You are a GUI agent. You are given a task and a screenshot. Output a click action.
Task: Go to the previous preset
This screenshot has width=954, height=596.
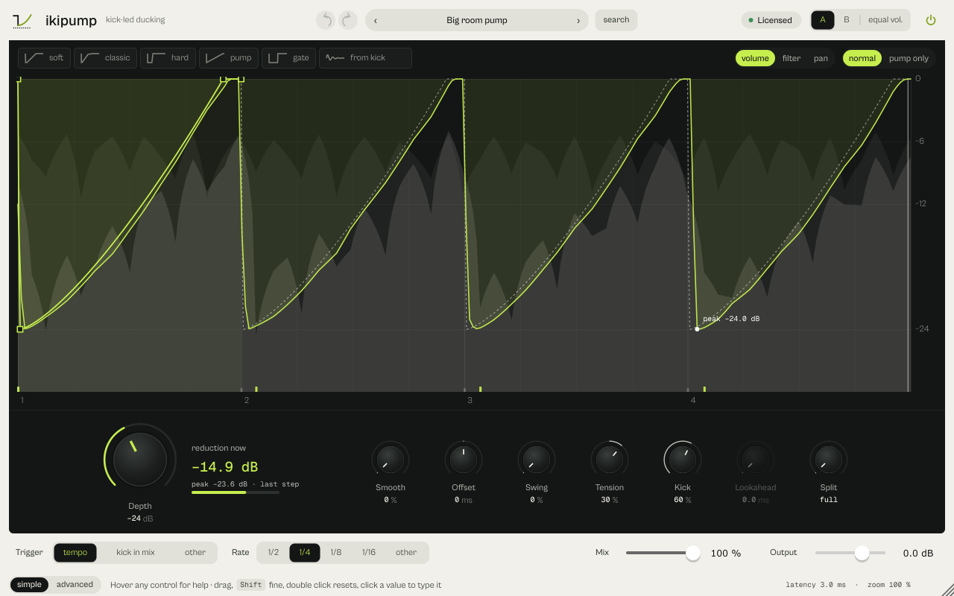point(376,20)
